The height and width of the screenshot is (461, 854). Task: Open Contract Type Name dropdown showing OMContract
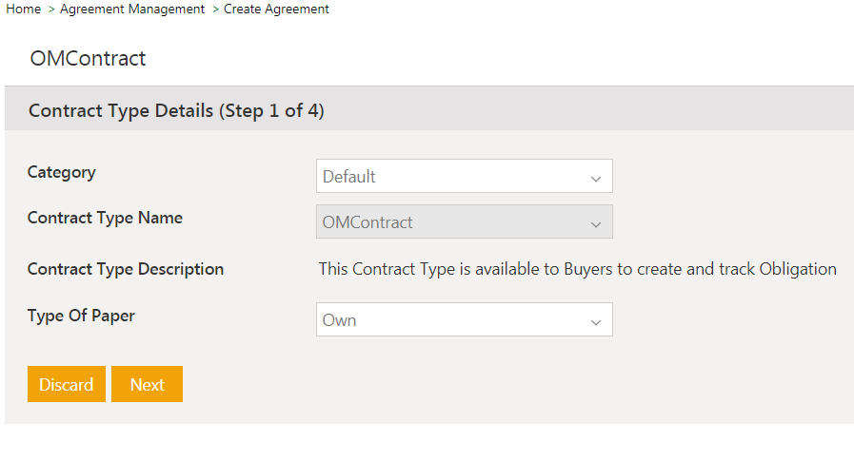[x=464, y=222]
